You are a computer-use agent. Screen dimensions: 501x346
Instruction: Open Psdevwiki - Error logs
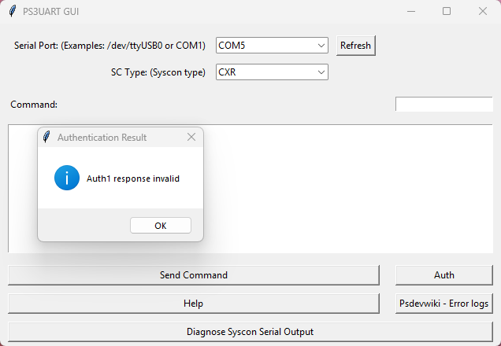443,304
